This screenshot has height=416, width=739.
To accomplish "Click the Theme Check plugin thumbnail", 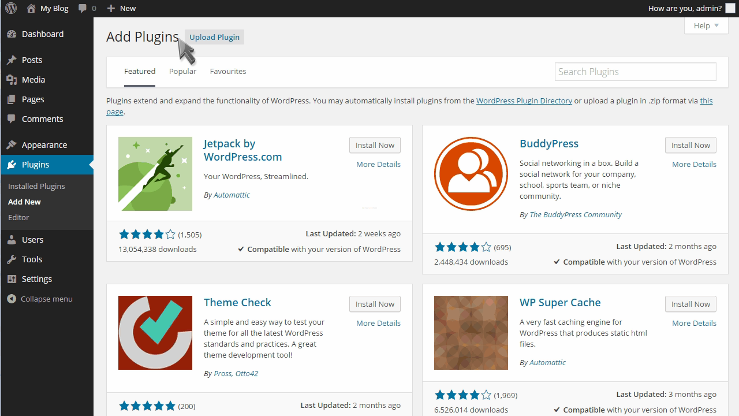I will tap(155, 333).
